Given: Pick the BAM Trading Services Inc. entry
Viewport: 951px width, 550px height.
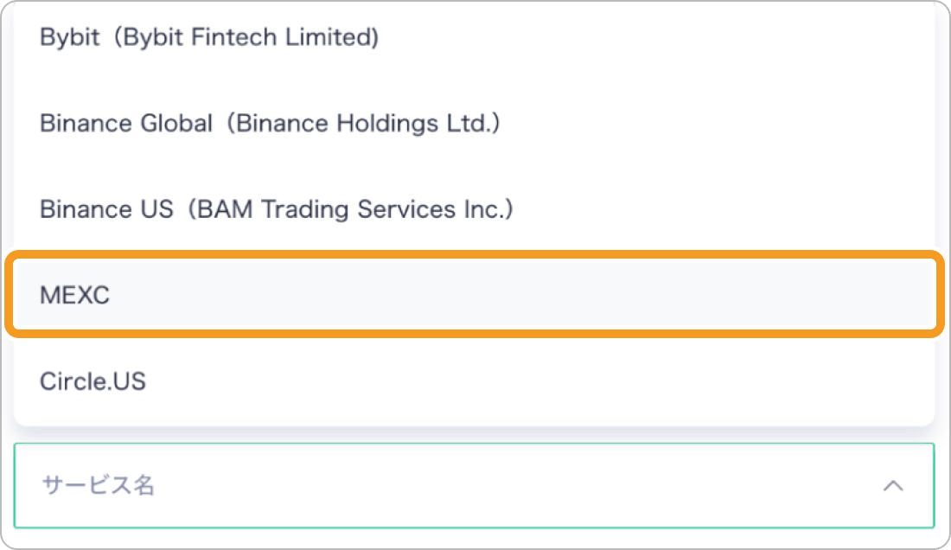Looking at the screenshot, I should pos(277,209).
